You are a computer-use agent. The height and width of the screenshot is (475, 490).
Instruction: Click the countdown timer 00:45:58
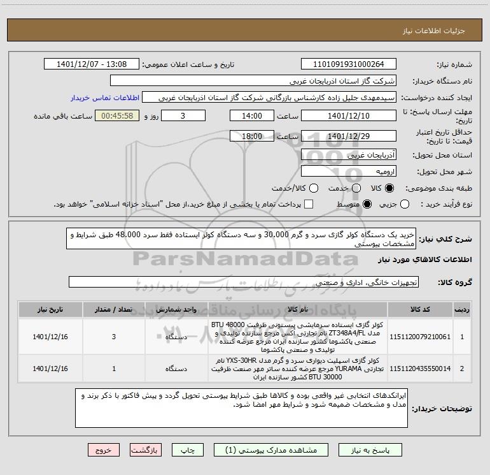pos(117,115)
